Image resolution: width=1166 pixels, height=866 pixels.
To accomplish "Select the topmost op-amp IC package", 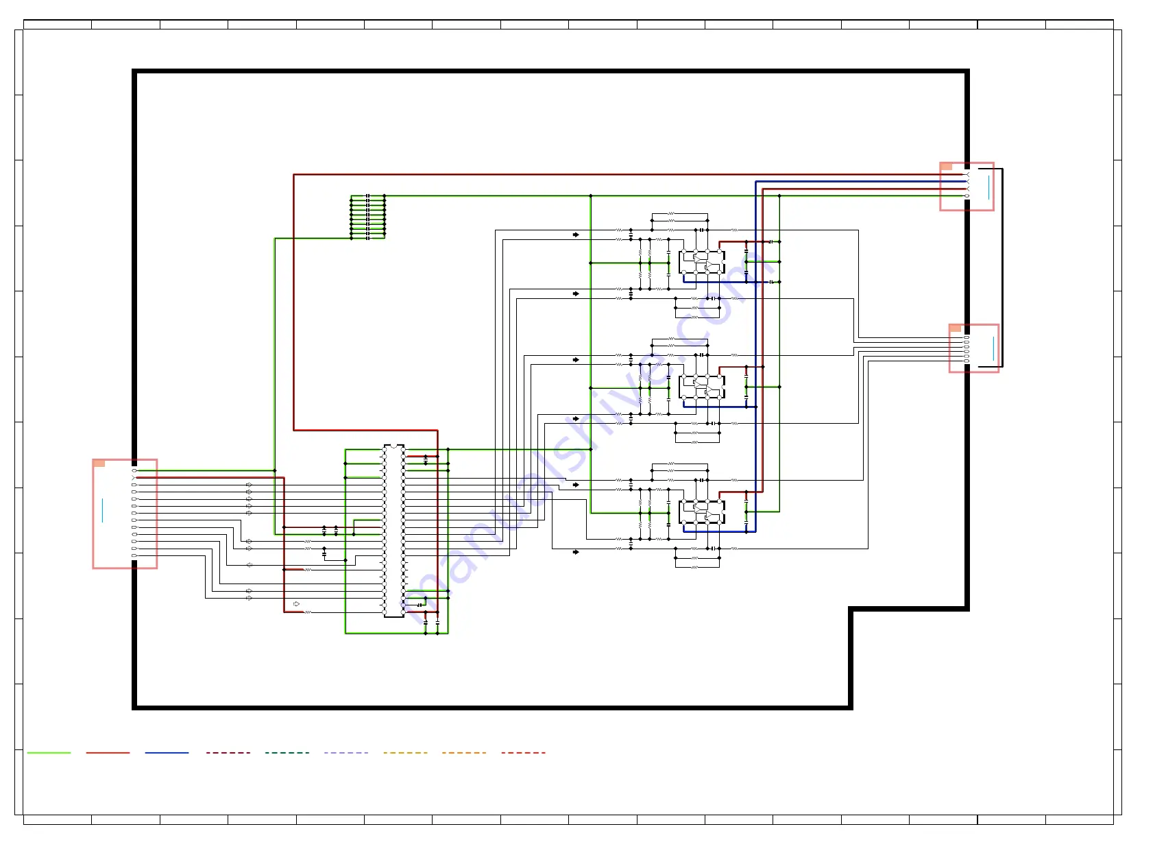I will coord(702,262).
